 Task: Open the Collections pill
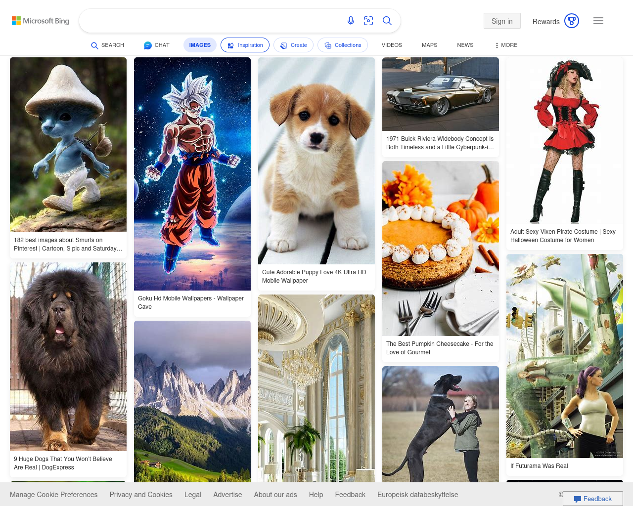coord(343,45)
